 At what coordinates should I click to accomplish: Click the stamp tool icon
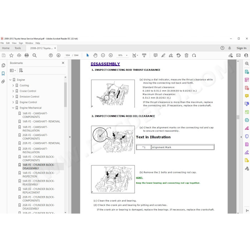[179, 55]
